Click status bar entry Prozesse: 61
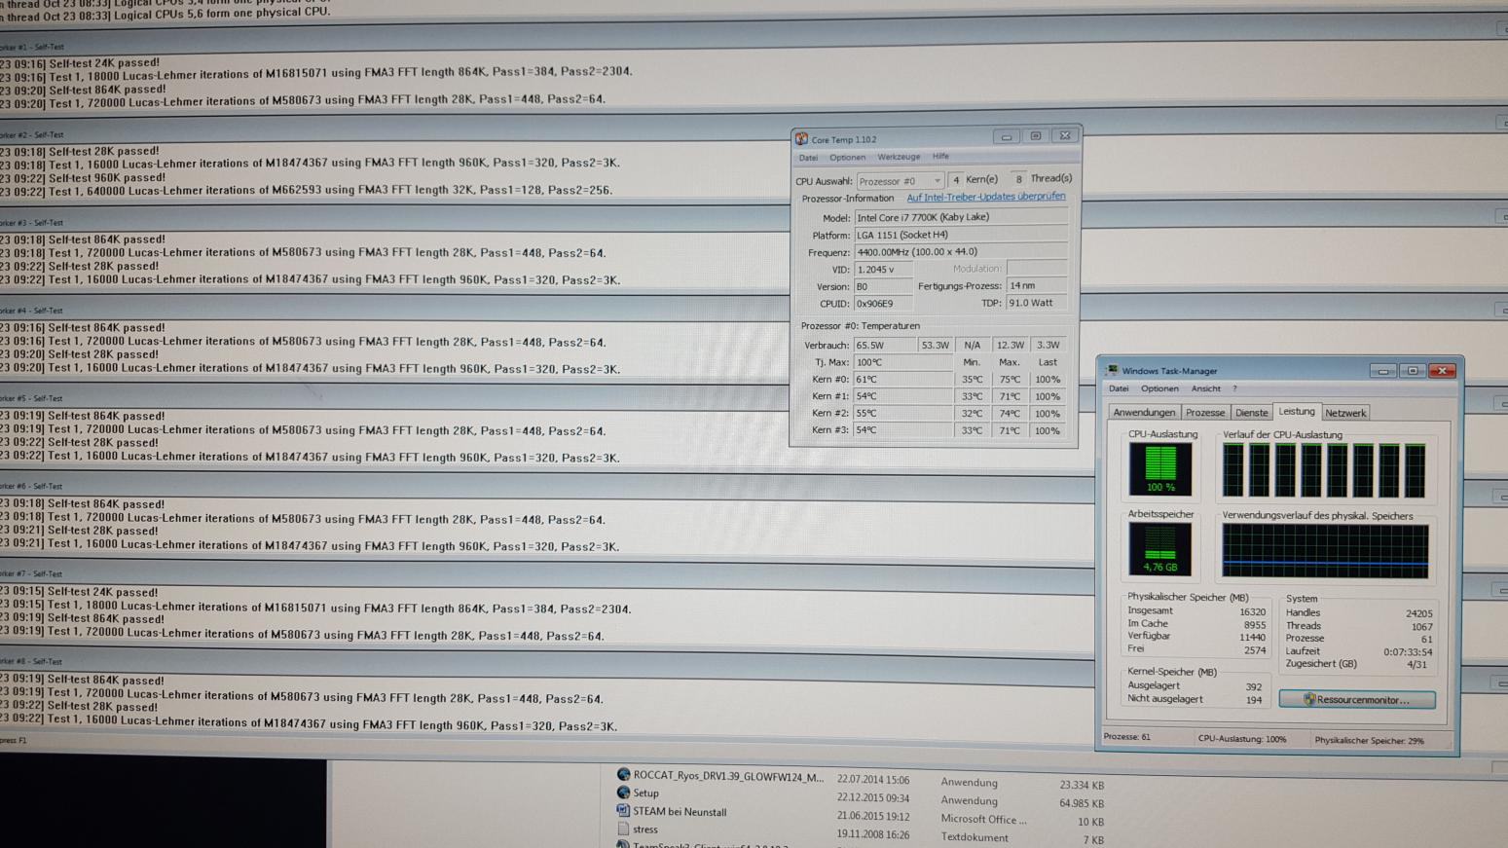The width and height of the screenshot is (1508, 848). (x=1126, y=737)
